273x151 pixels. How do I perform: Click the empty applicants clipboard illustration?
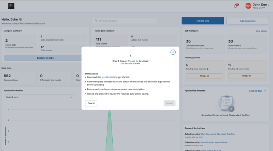click(x=226, y=103)
